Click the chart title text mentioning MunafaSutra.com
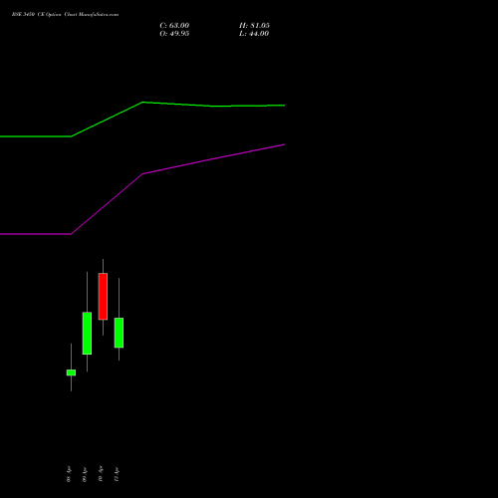 [x=65, y=14]
